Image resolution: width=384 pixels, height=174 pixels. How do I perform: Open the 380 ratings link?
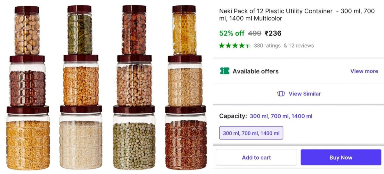tap(267, 45)
